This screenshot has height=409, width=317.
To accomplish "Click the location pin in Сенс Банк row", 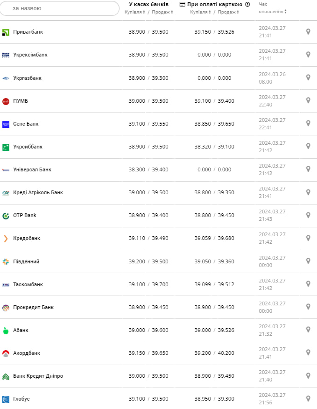I will click(x=308, y=123).
